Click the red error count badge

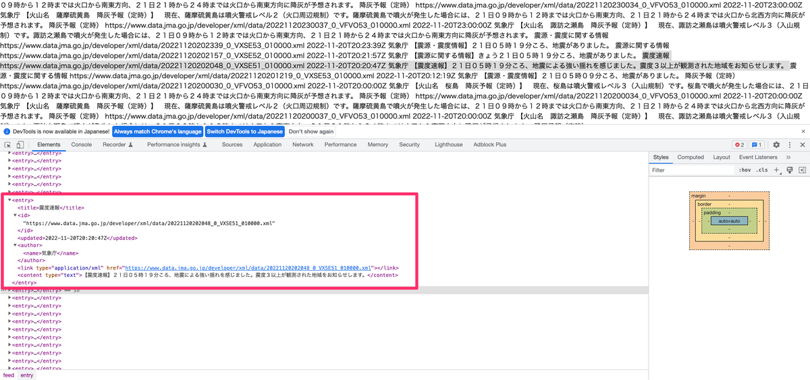(740, 145)
